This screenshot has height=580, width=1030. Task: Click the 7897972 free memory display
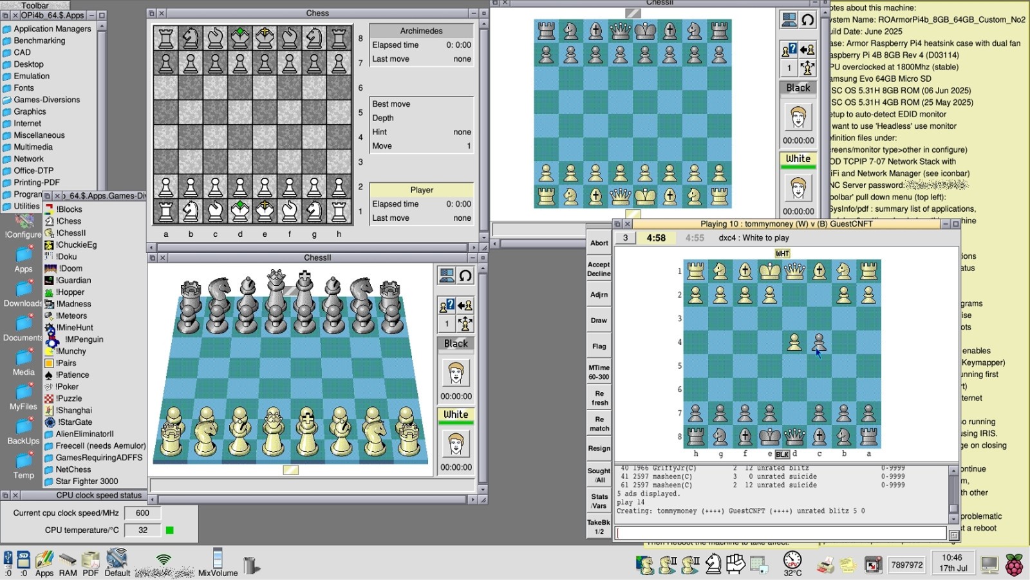point(907,565)
